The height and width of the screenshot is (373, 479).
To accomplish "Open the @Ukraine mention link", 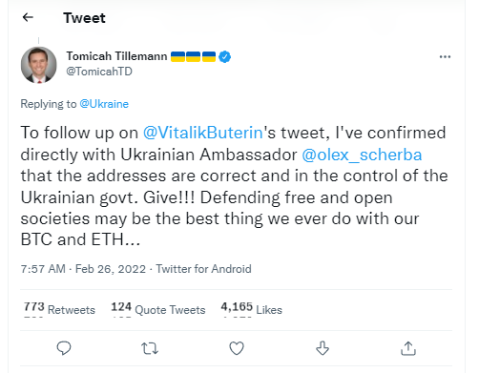I will pos(104,104).
